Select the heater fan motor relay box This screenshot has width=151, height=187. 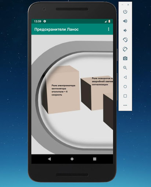[61, 90]
